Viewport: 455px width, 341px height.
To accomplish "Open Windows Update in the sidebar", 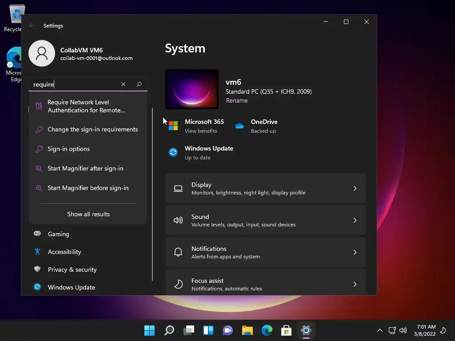I will coord(89,287).
